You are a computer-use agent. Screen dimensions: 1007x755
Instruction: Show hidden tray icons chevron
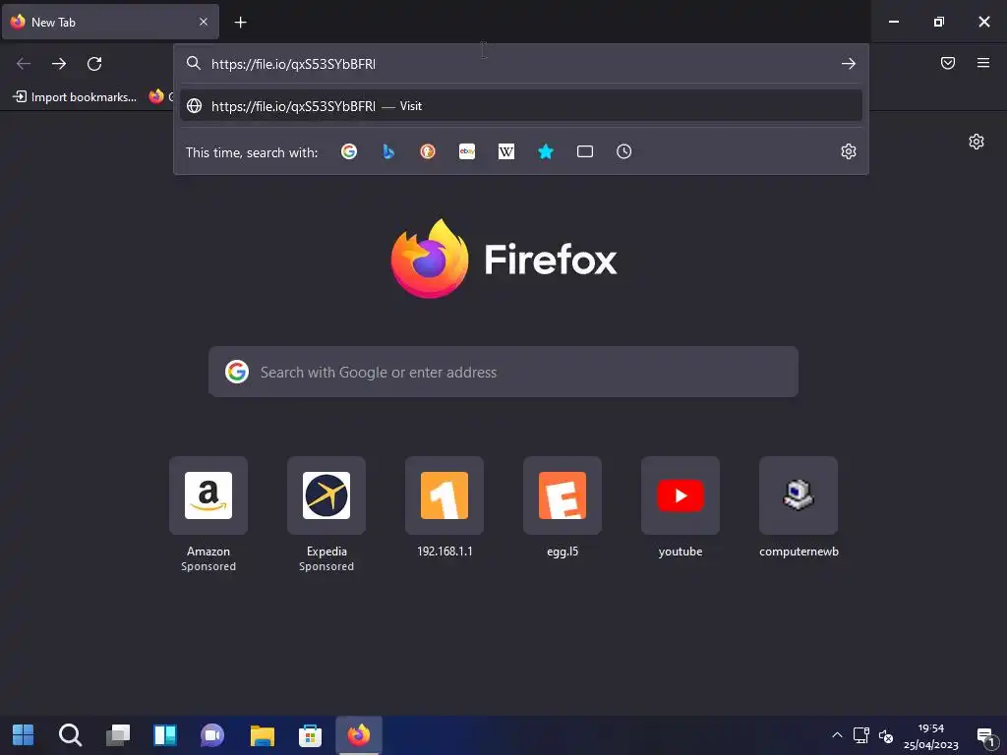coord(837,735)
